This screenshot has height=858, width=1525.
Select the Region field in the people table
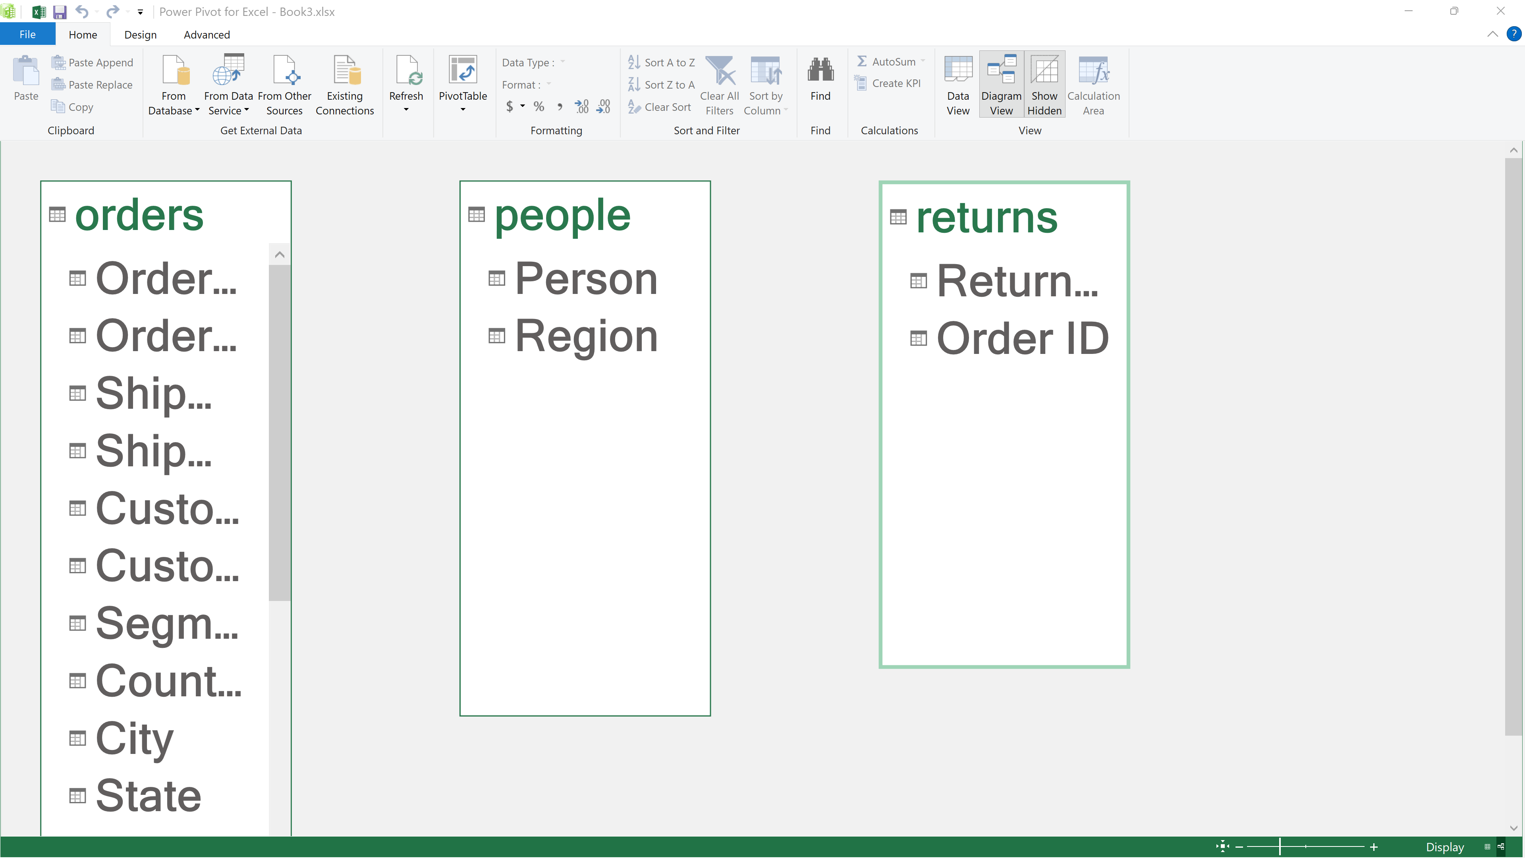pyautogui.click(x=586, y=336)
